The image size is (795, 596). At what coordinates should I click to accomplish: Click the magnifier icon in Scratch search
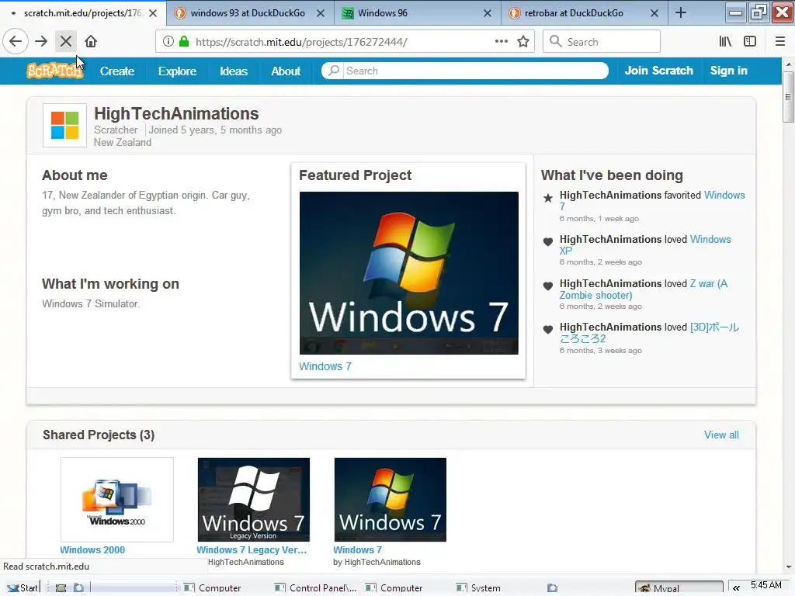click(334, 71)
